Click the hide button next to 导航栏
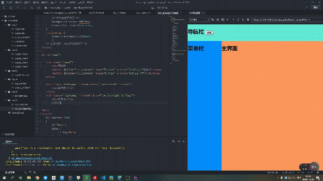This screenshot has width=323, height=181. point(209,32)
